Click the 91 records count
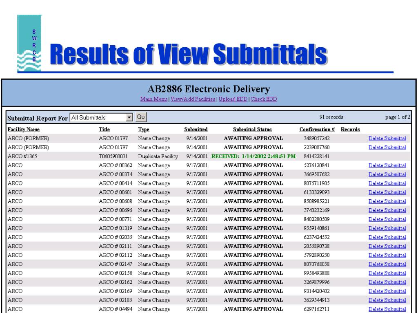The width and height of the screenshot is (418, 313). coord(331,117)
